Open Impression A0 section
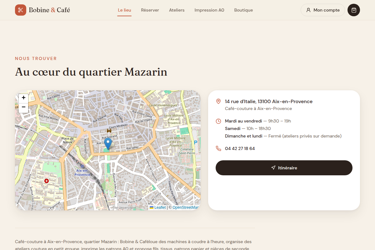 click(x=209, y=10)
